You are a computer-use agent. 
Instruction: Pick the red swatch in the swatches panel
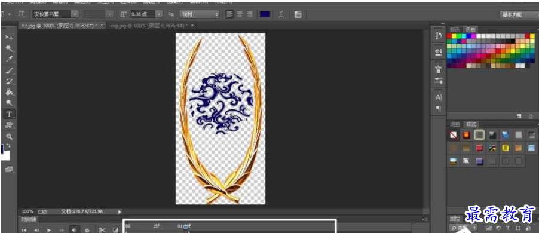click(449, 36)
